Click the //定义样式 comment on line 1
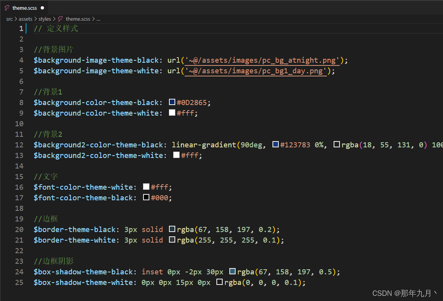The image size is (443, 301). pyautogui.click(x=56, y=29)
